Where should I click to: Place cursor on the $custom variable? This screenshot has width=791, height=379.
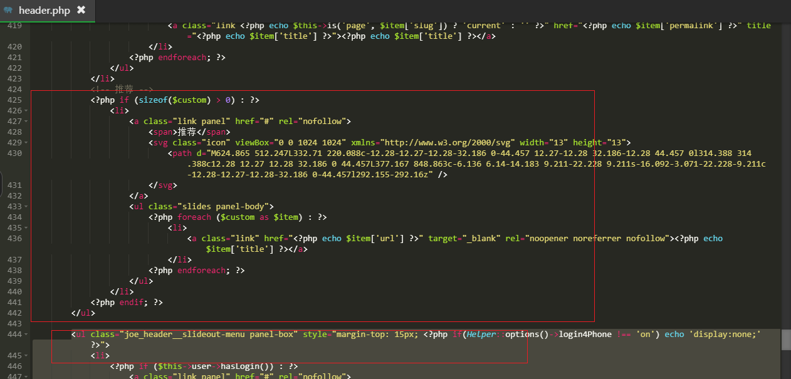[x=189, y=100]
